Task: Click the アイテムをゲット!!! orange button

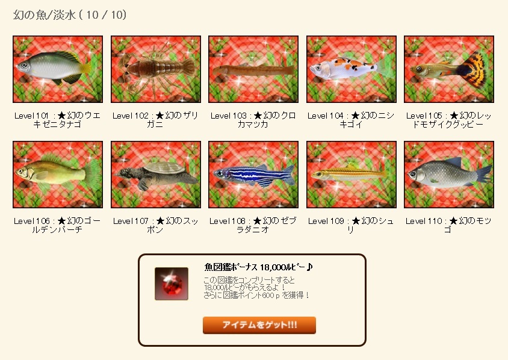Action: pyautogui.click(x=259, y=325)
